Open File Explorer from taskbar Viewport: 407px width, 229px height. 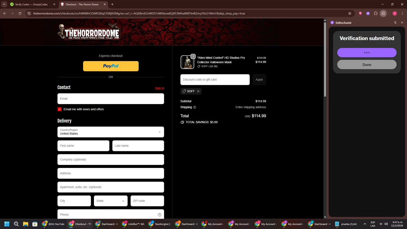tap(26, 224)
